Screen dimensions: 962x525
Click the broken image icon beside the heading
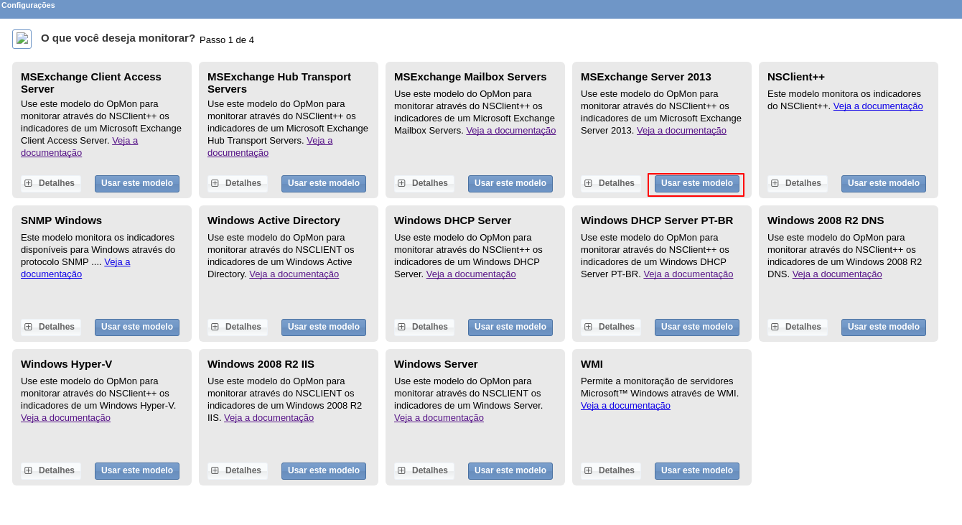[x=22, y=39]
